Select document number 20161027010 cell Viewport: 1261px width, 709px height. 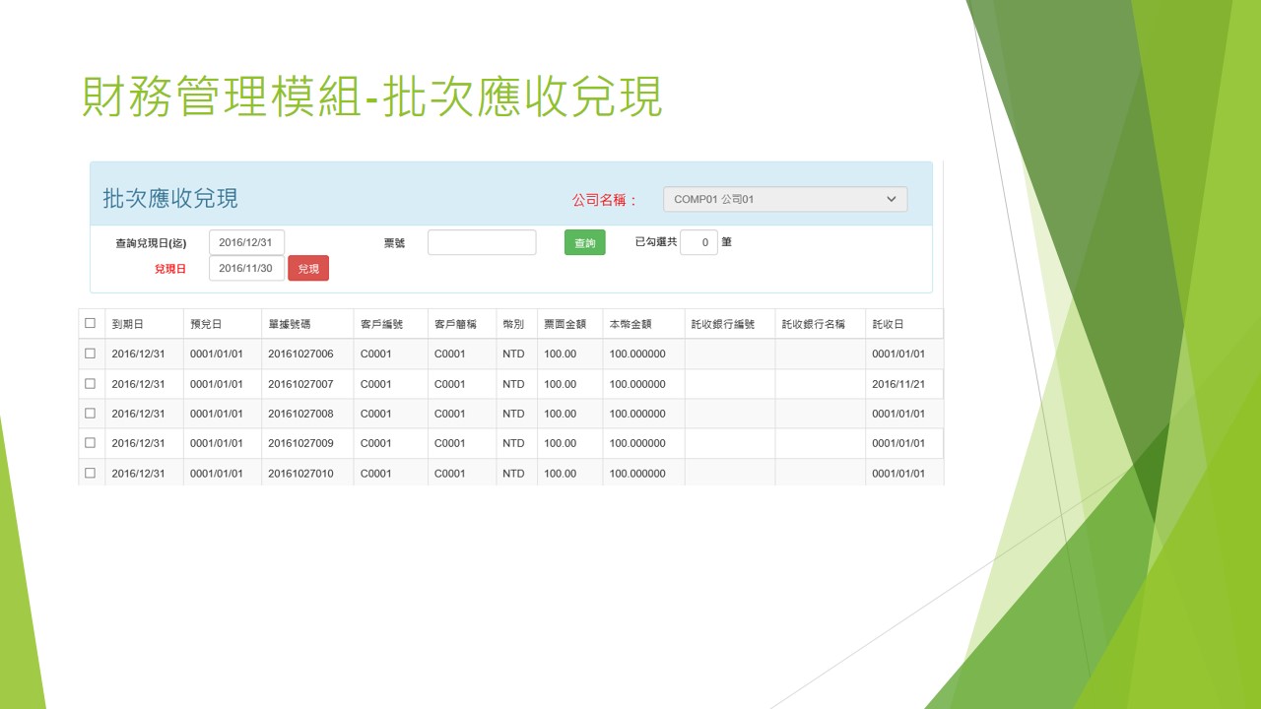click(x=307, y=473)
